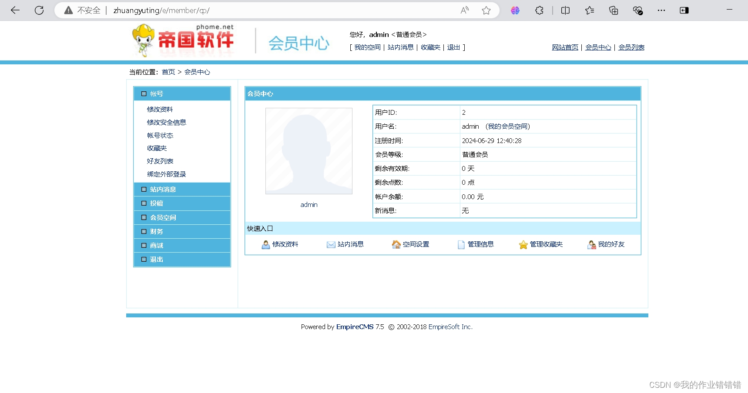Open the read aloud icon in address bar
Viewport: 748px width, 393px height.
point(465,10)
